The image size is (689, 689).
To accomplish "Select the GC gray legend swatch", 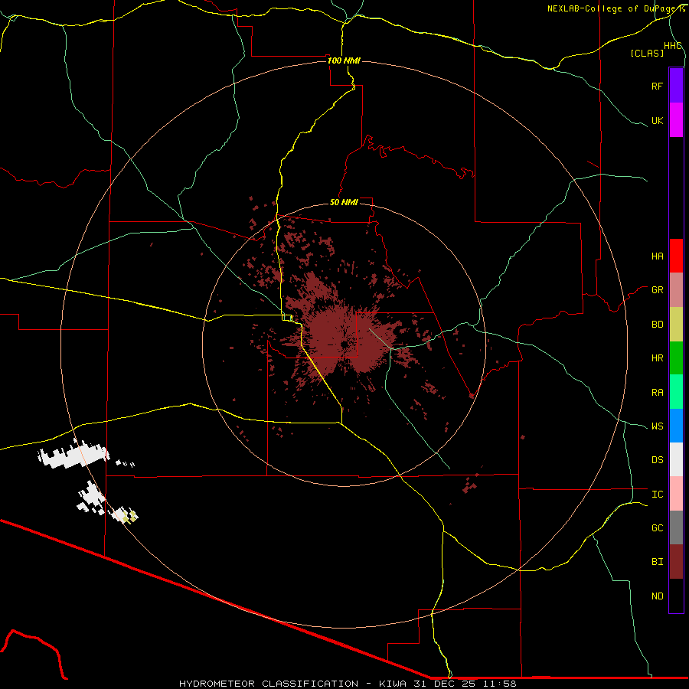I will click(x=676, y=527).
